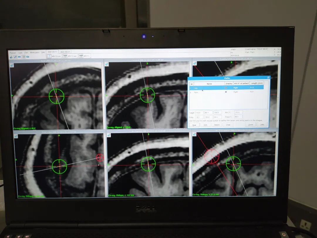
Task: Click the Paths dialog title bar
Action: coord(227,78)
